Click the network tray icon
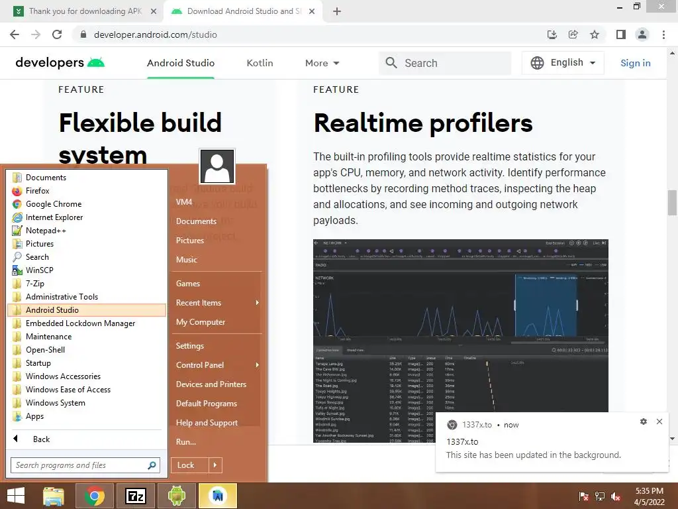The image size is (678, 509). tap(600, 496)
